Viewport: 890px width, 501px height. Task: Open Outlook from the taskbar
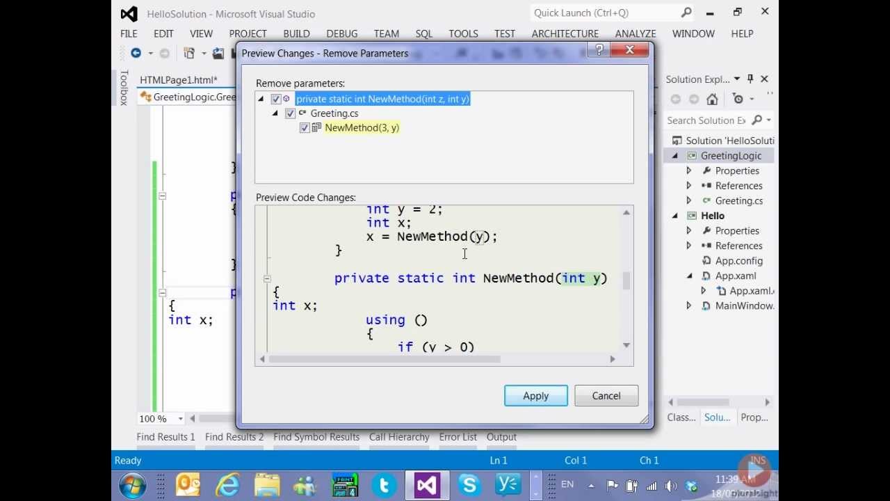point(188,485)
